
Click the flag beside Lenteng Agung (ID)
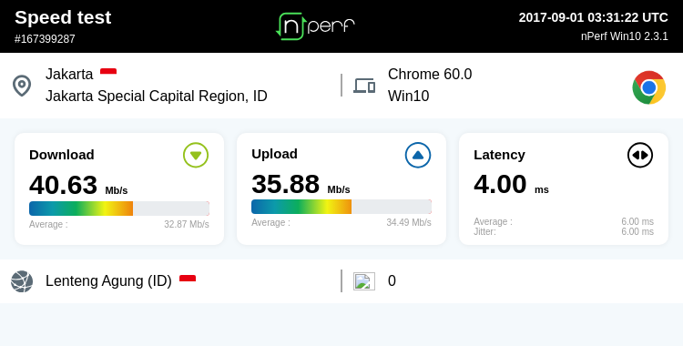coord(188,278)
